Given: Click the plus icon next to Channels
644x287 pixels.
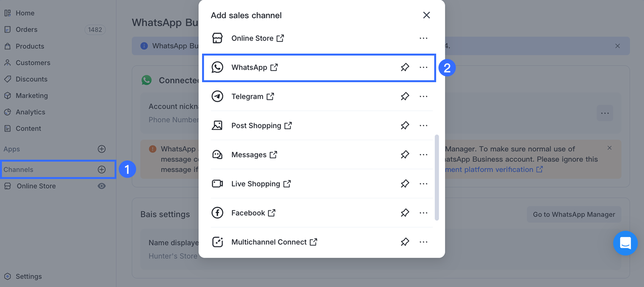Looking at the screenshot, I should (x=102, y=169).
